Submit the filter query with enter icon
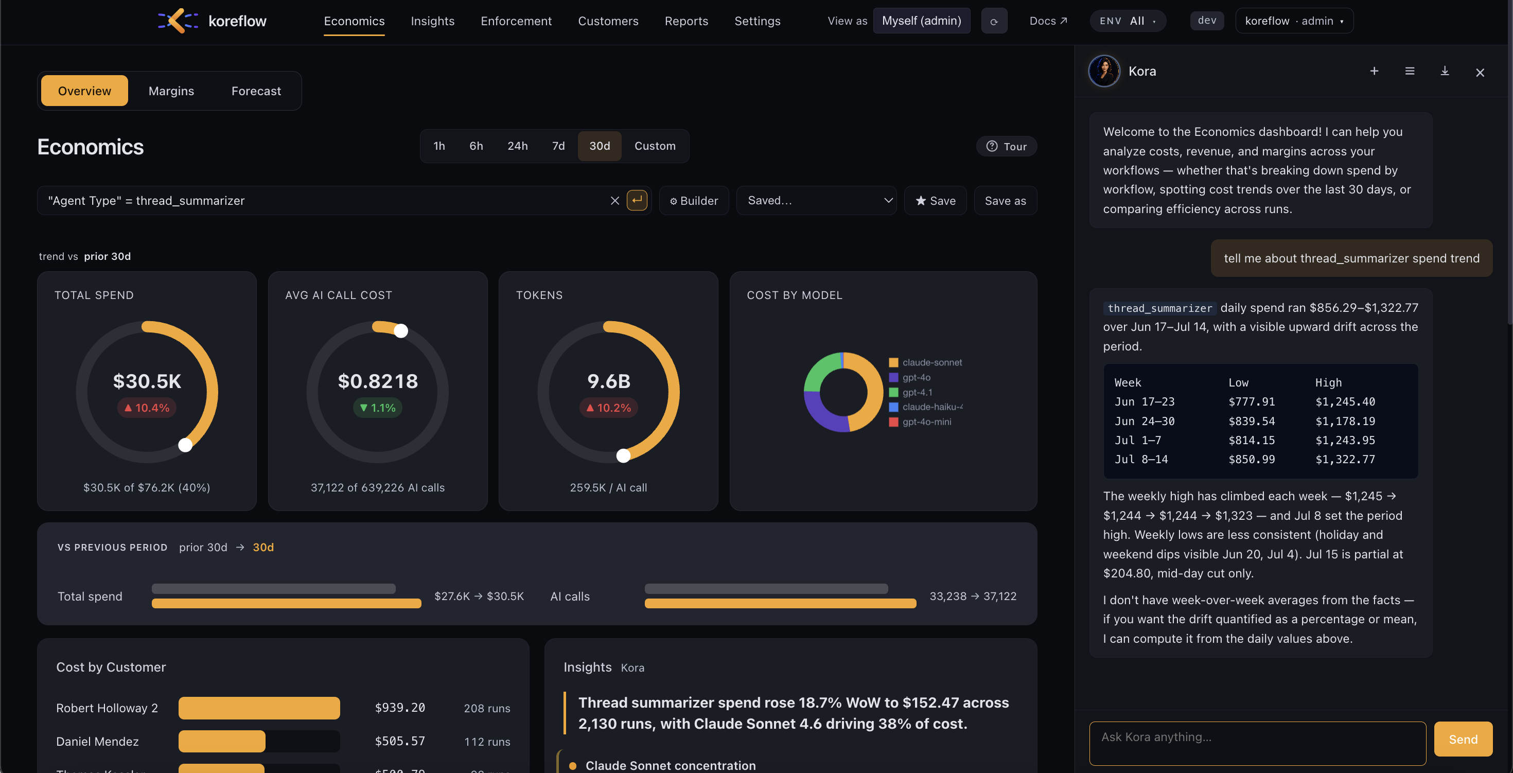 point(637,200)
